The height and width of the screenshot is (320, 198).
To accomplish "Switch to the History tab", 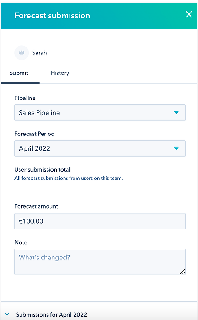I will 60,73.
